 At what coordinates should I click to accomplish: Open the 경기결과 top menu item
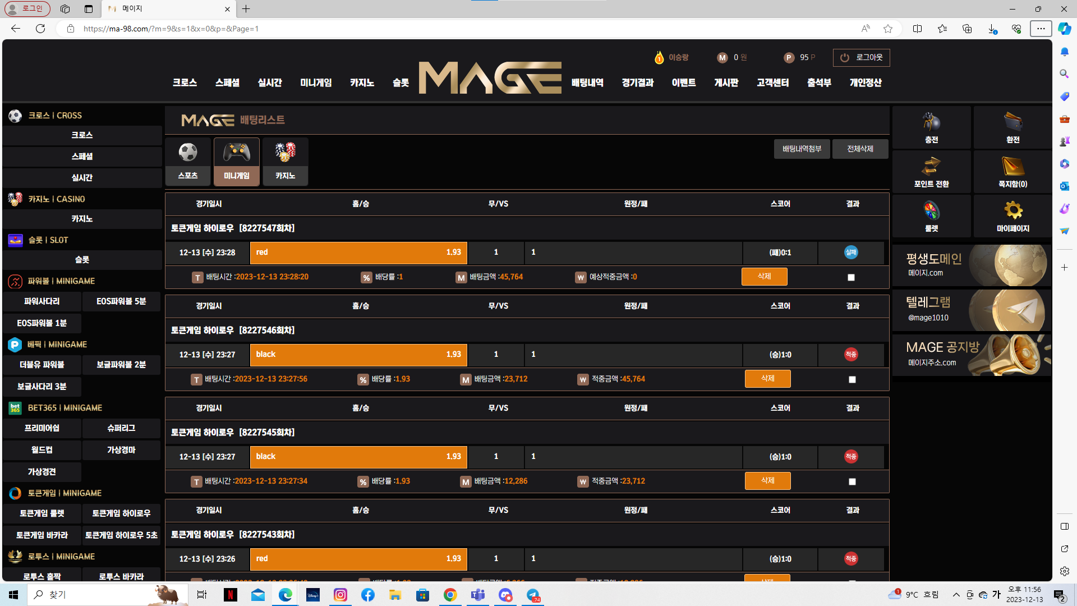(638, 82)
